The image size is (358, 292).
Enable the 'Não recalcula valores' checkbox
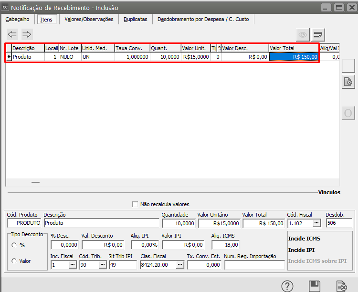(x=135, y=204)
